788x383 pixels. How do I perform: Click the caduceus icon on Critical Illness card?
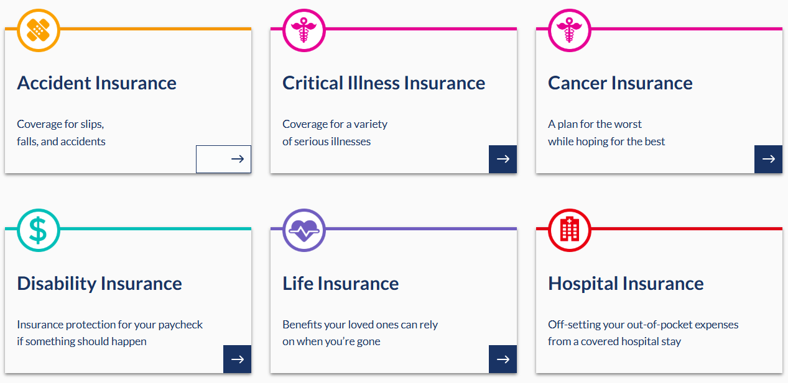coord(304,29)
